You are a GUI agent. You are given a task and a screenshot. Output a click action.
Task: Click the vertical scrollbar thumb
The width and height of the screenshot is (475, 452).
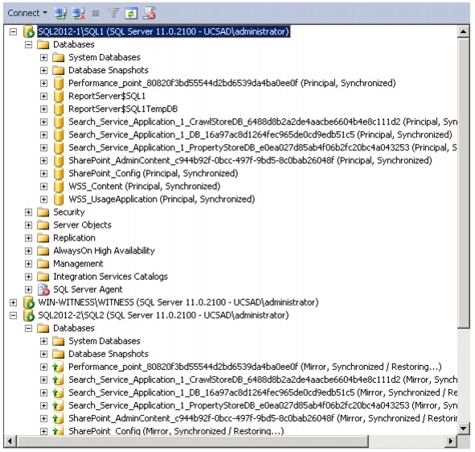pos(464,183)
